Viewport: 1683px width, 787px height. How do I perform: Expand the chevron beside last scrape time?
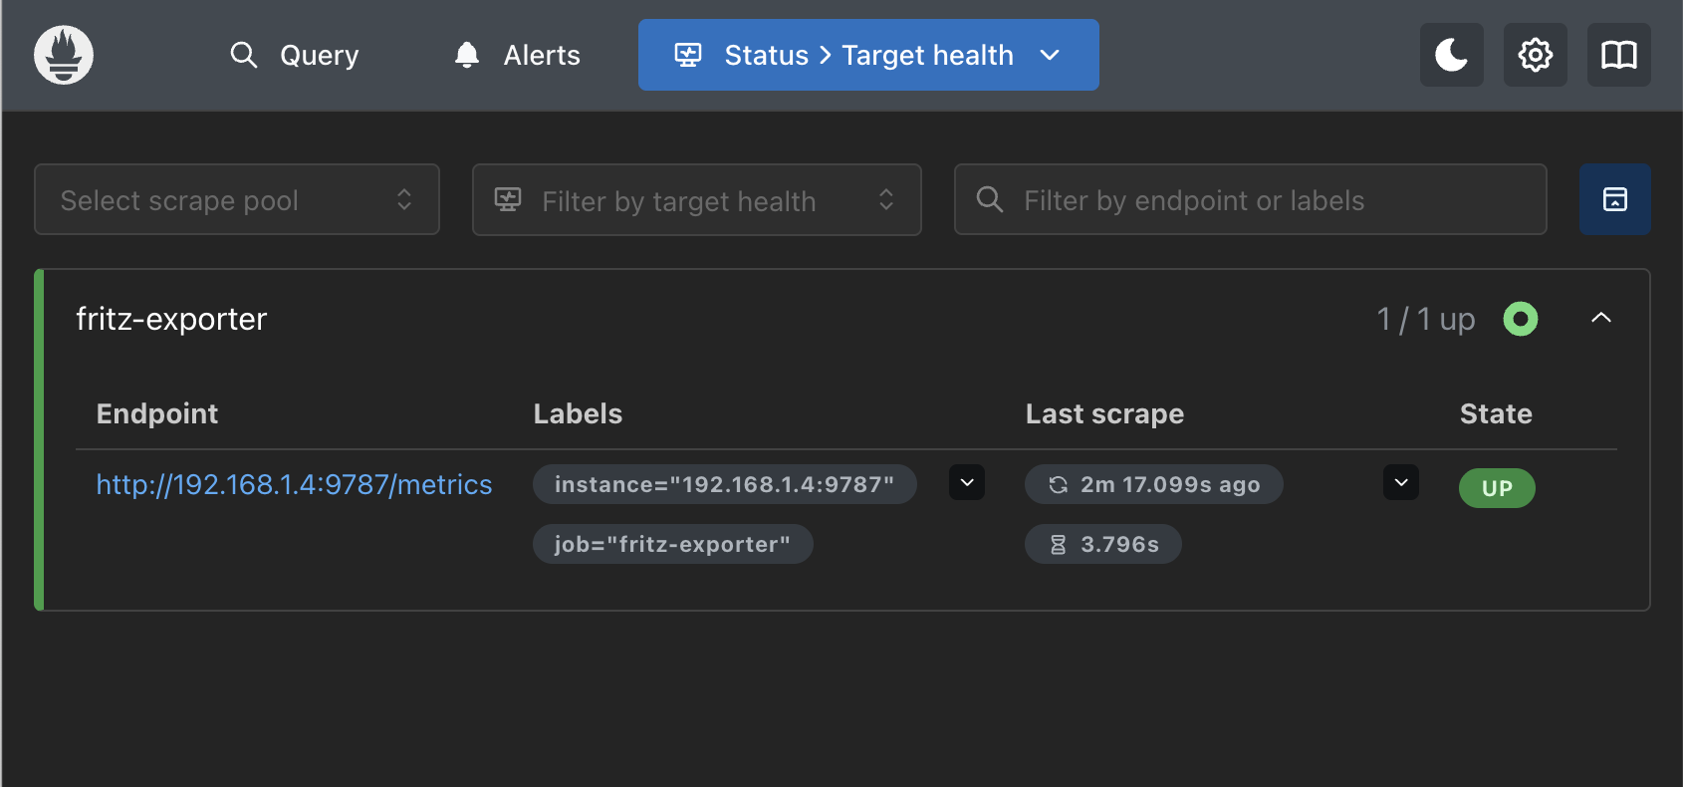click(x=1400, y=483)
